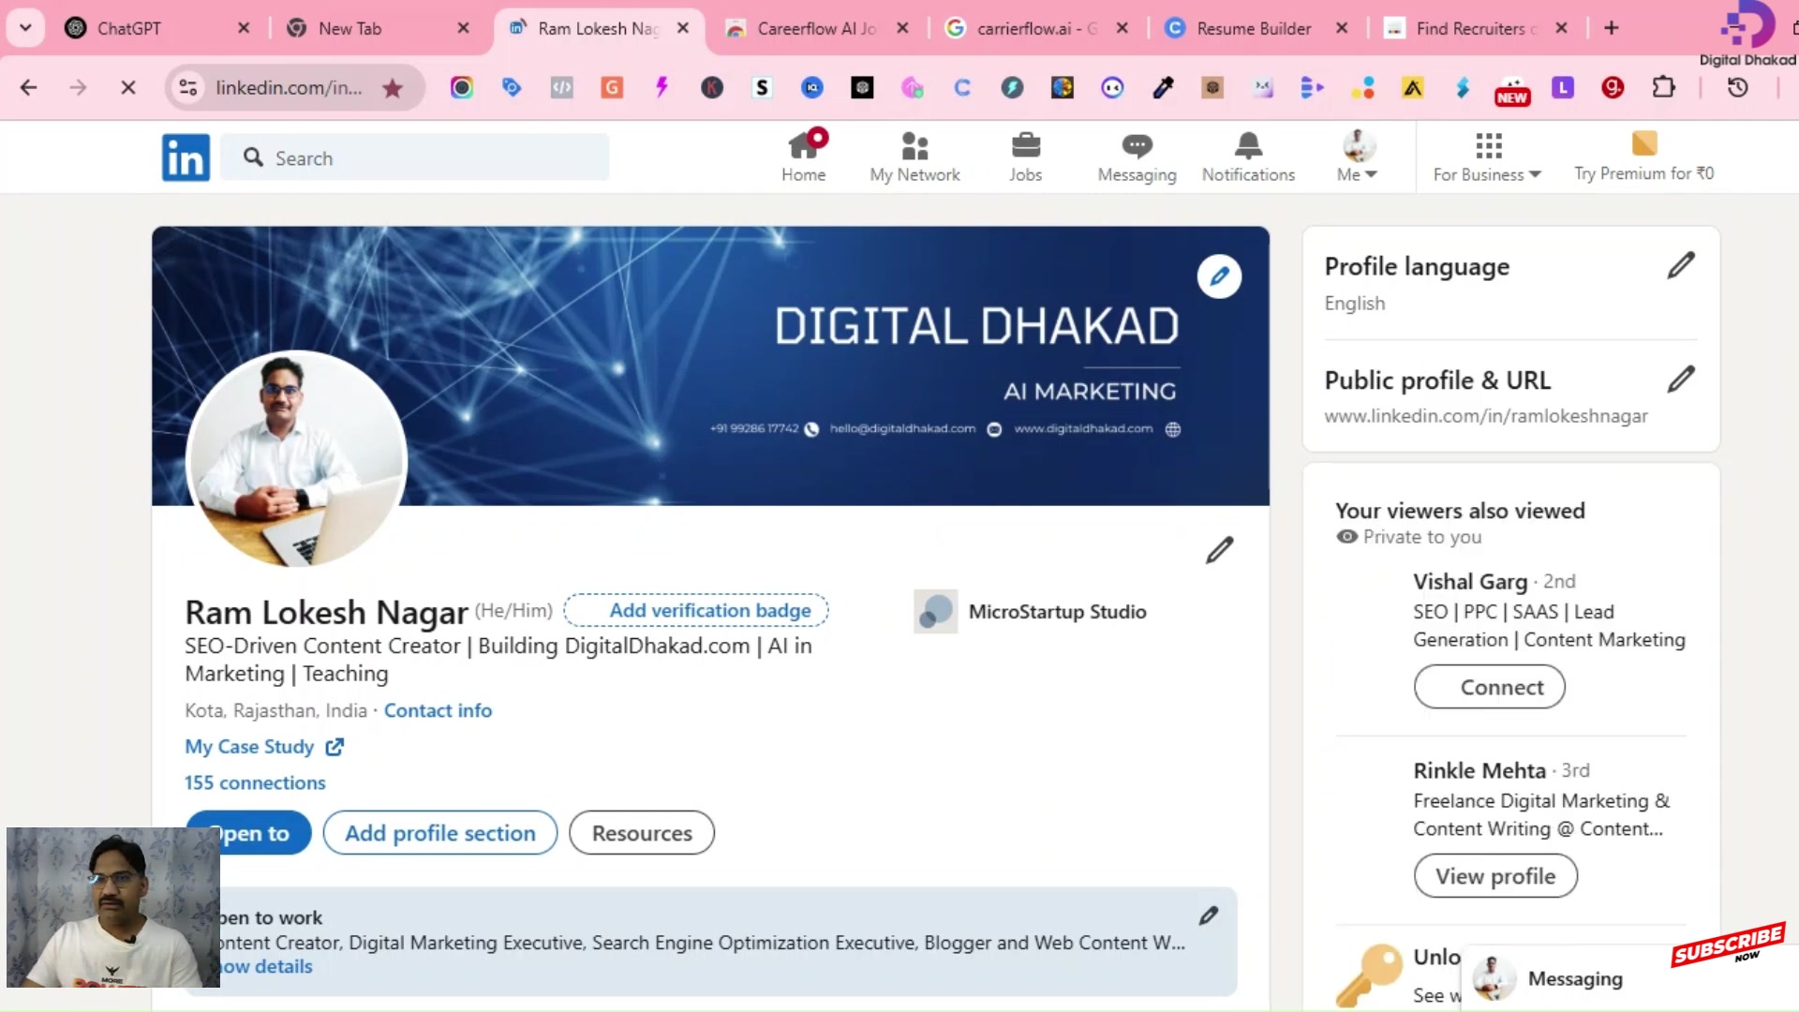Viewport: 1799px width, 1012px height.
Task: Click the S extension icon
Action: (x=762, y=87)
